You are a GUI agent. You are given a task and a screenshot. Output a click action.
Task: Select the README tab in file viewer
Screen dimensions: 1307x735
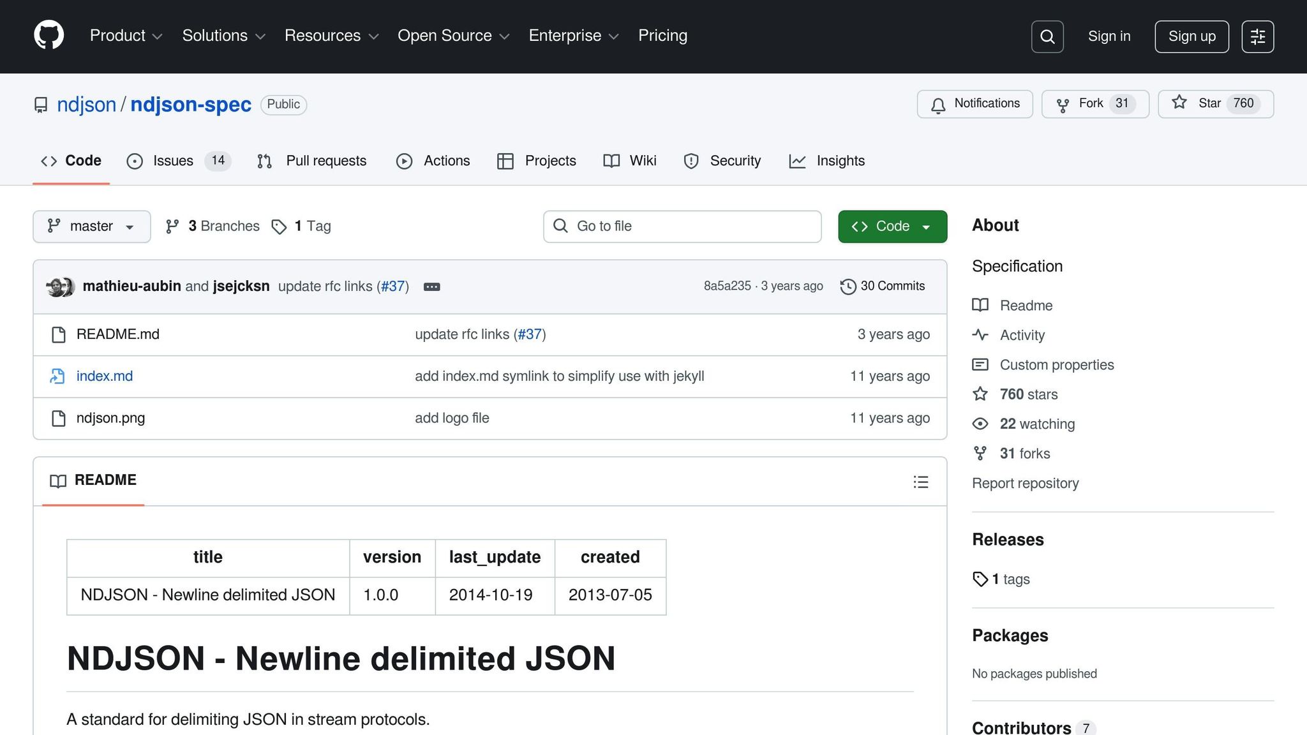tap(93, 481)
